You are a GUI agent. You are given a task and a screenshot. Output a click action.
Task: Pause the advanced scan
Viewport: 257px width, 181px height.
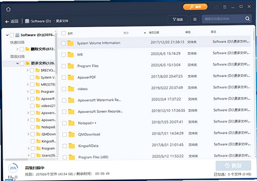point(10,177)
